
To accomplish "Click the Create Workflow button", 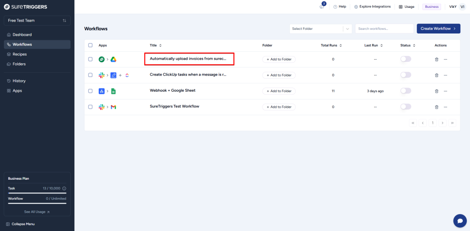I will tap(438, 29).
